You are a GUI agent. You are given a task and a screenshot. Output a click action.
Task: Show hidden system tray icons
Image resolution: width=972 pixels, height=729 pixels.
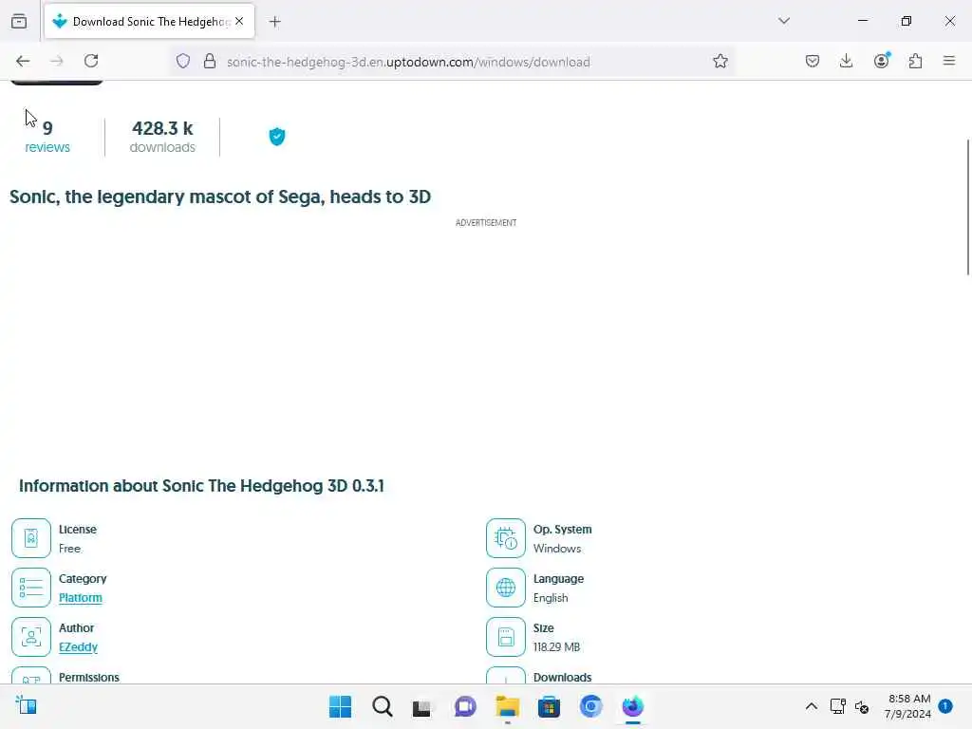(811, 706)
